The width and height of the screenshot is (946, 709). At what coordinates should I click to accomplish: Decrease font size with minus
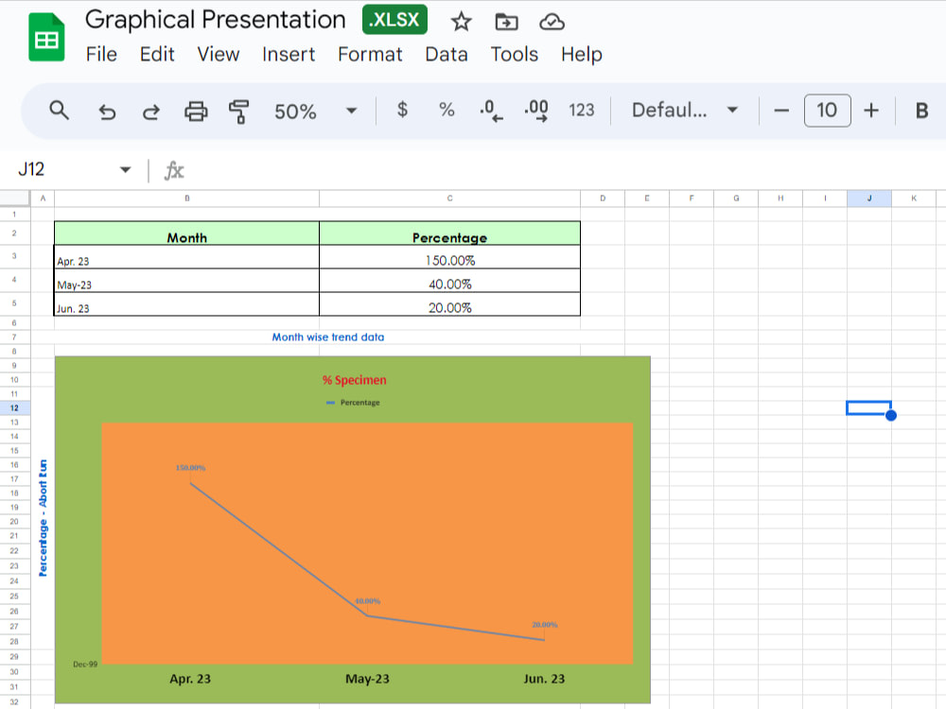[781, 111]
